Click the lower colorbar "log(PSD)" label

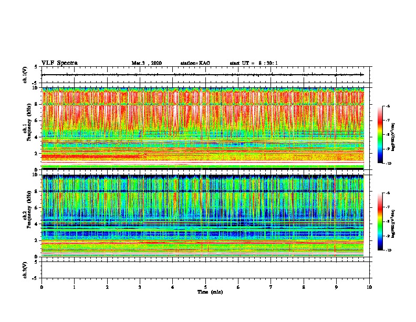(x=393, y=224)
